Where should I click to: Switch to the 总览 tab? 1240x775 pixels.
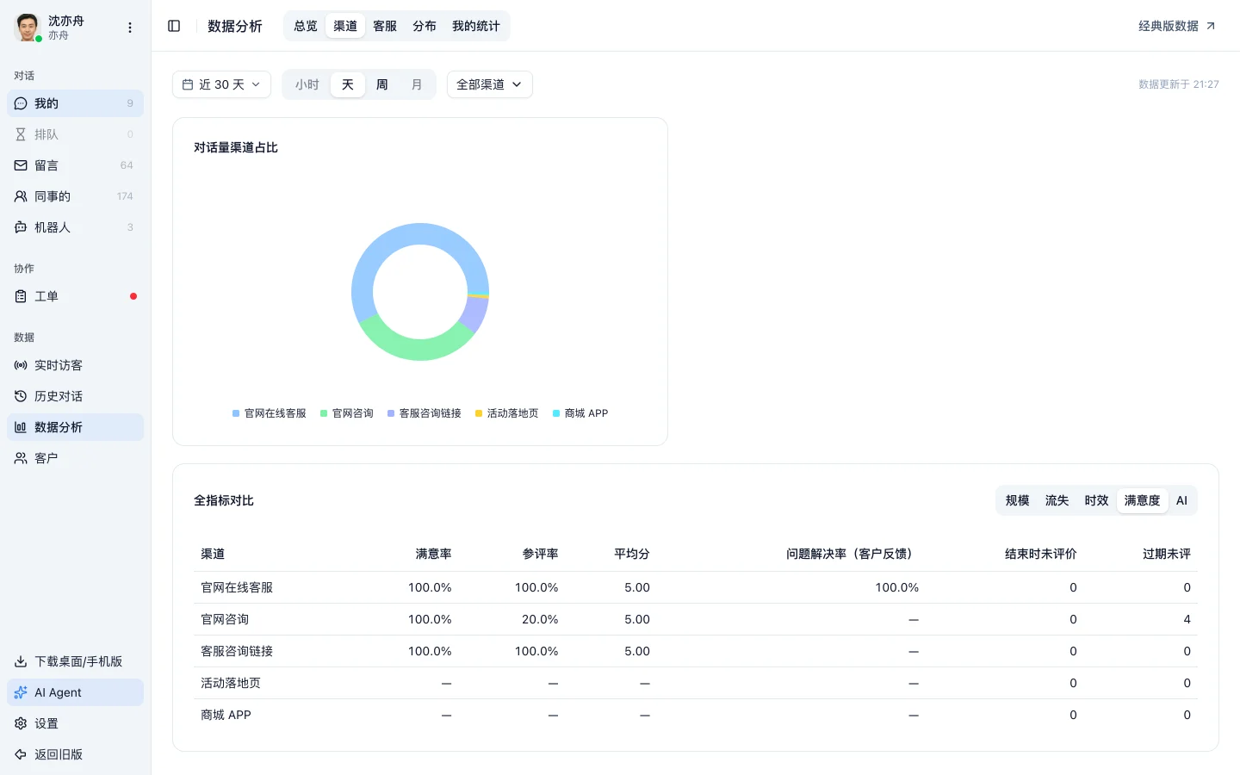[x=306, y=26]
